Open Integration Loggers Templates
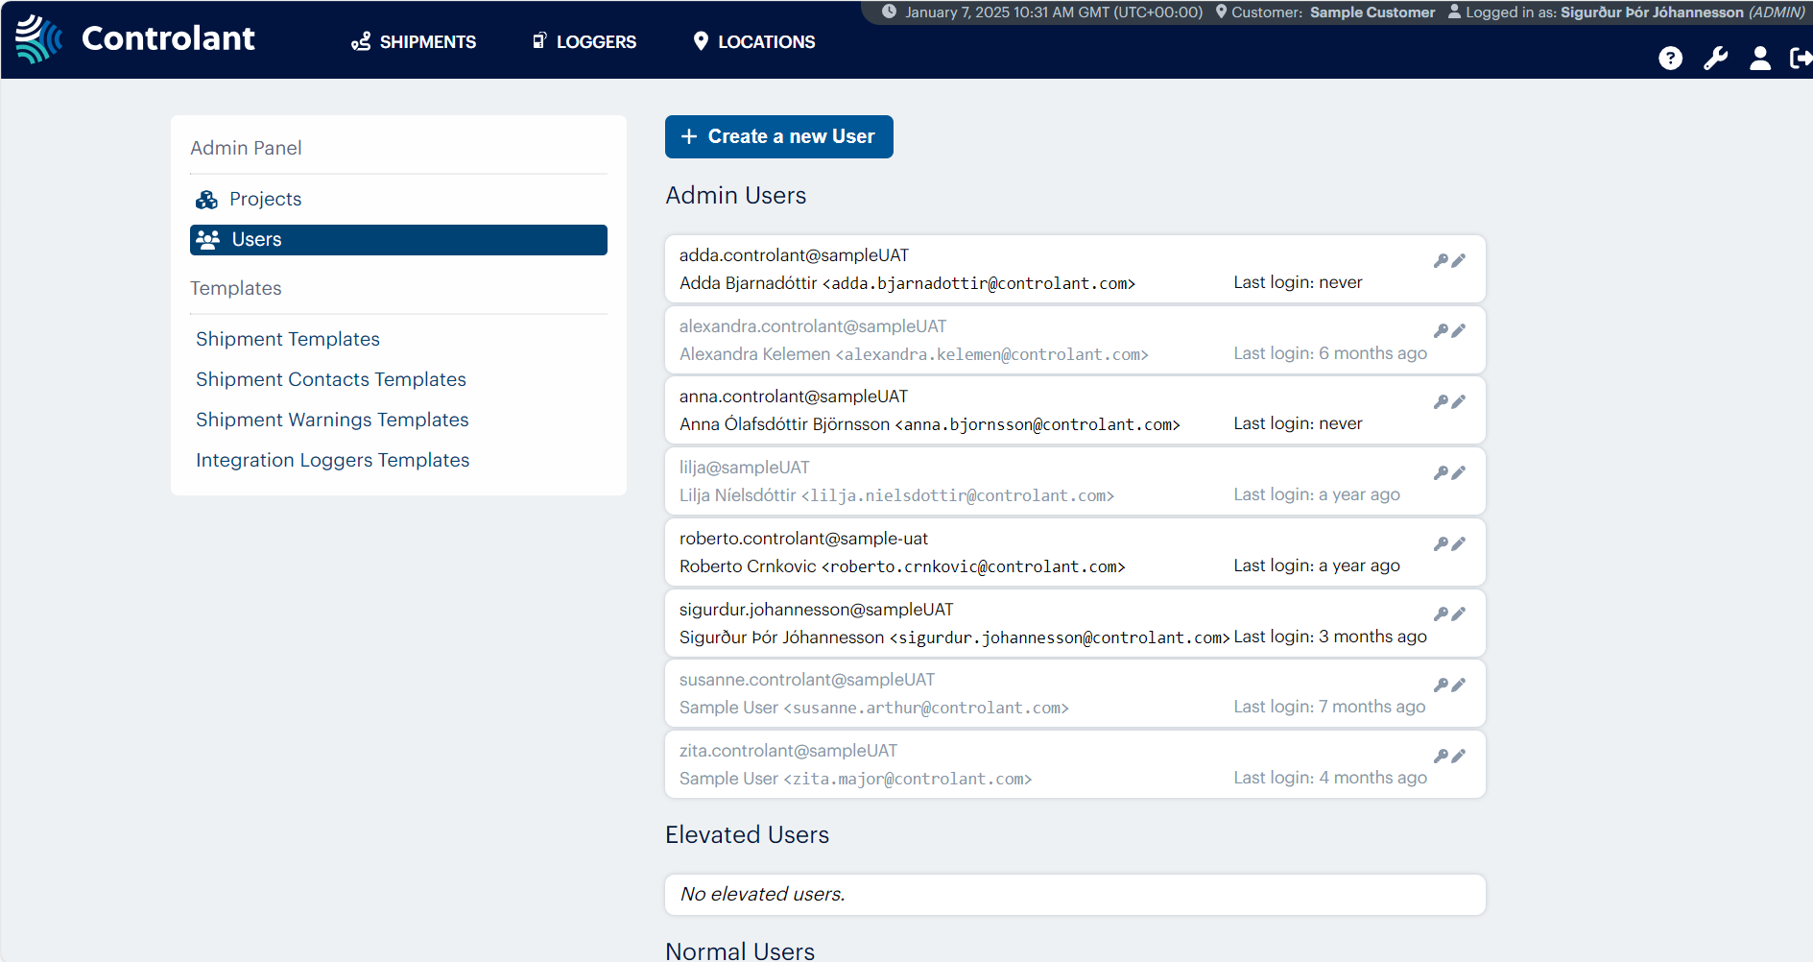Screen dimensions: 1813x962 (x=333, y=460)
